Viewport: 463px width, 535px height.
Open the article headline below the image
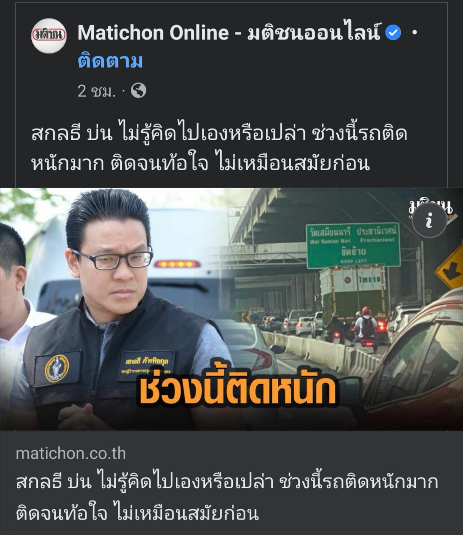[227, 496]
